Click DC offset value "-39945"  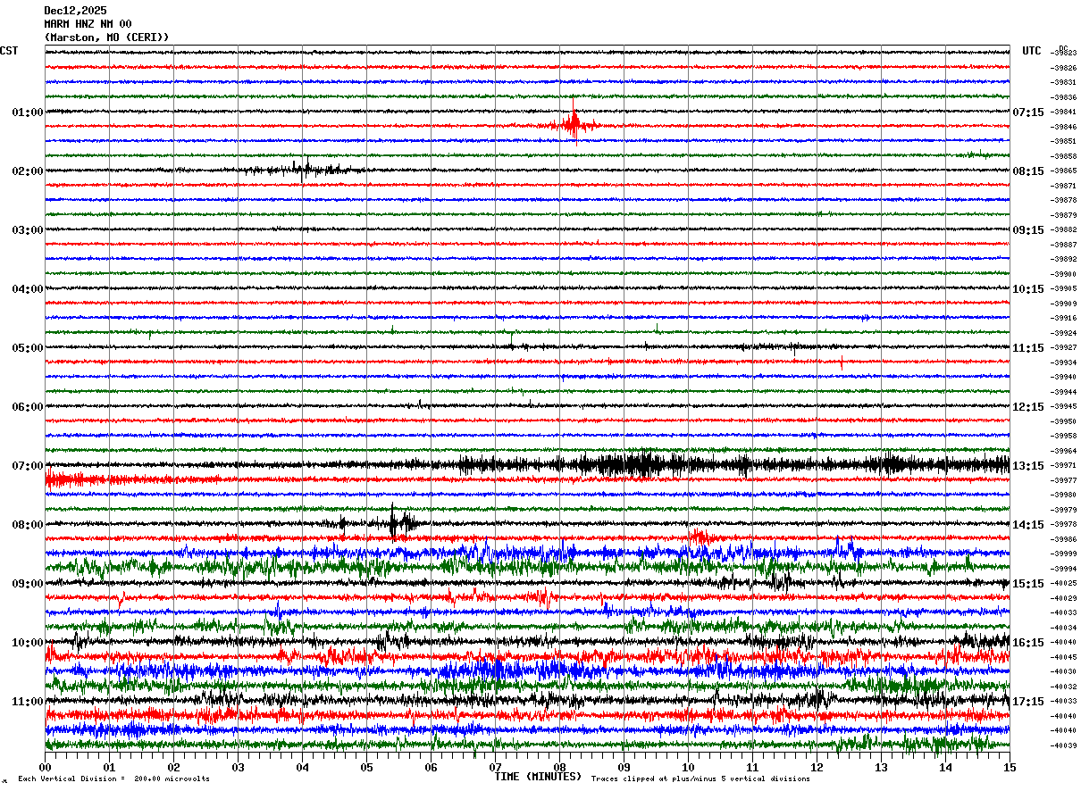click(x=1064, y=406)
